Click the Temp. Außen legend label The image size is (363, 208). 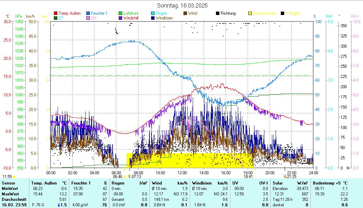pyautogui.click(x=70, y=13)
